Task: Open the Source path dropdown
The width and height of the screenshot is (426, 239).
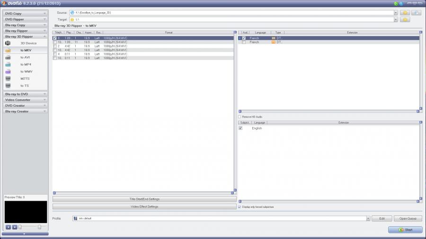Action: click(396, 13)
